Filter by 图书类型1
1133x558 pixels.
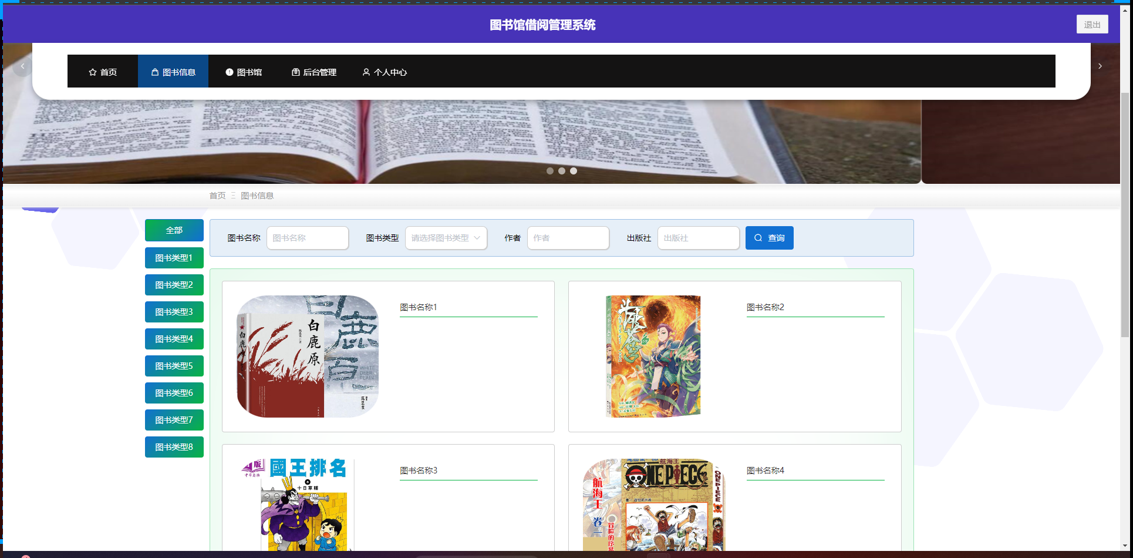[x=174, y=258]
